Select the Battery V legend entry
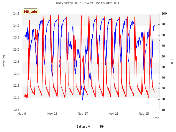Viewport: 176px width, 132px height. 81,127
